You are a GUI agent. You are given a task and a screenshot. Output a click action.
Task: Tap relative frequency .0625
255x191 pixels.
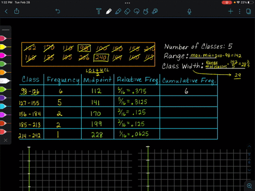point(140,134)
